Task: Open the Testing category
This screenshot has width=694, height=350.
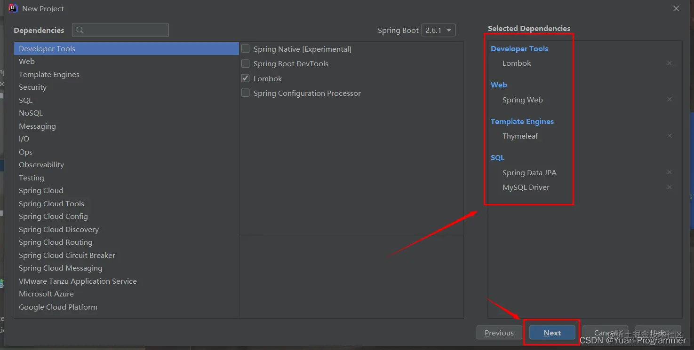Action: pyautogui.click(x=127, y=178)
